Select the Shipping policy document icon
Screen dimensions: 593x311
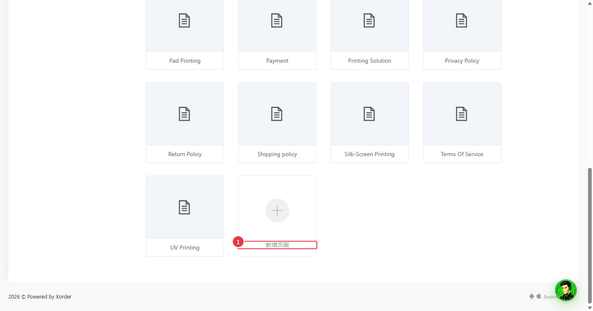[277, 114]
